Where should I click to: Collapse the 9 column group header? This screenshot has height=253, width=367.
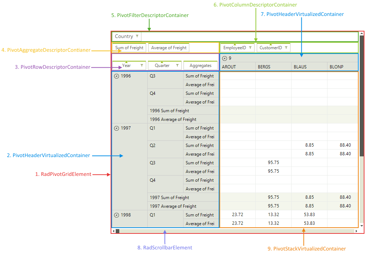[224, 58]
